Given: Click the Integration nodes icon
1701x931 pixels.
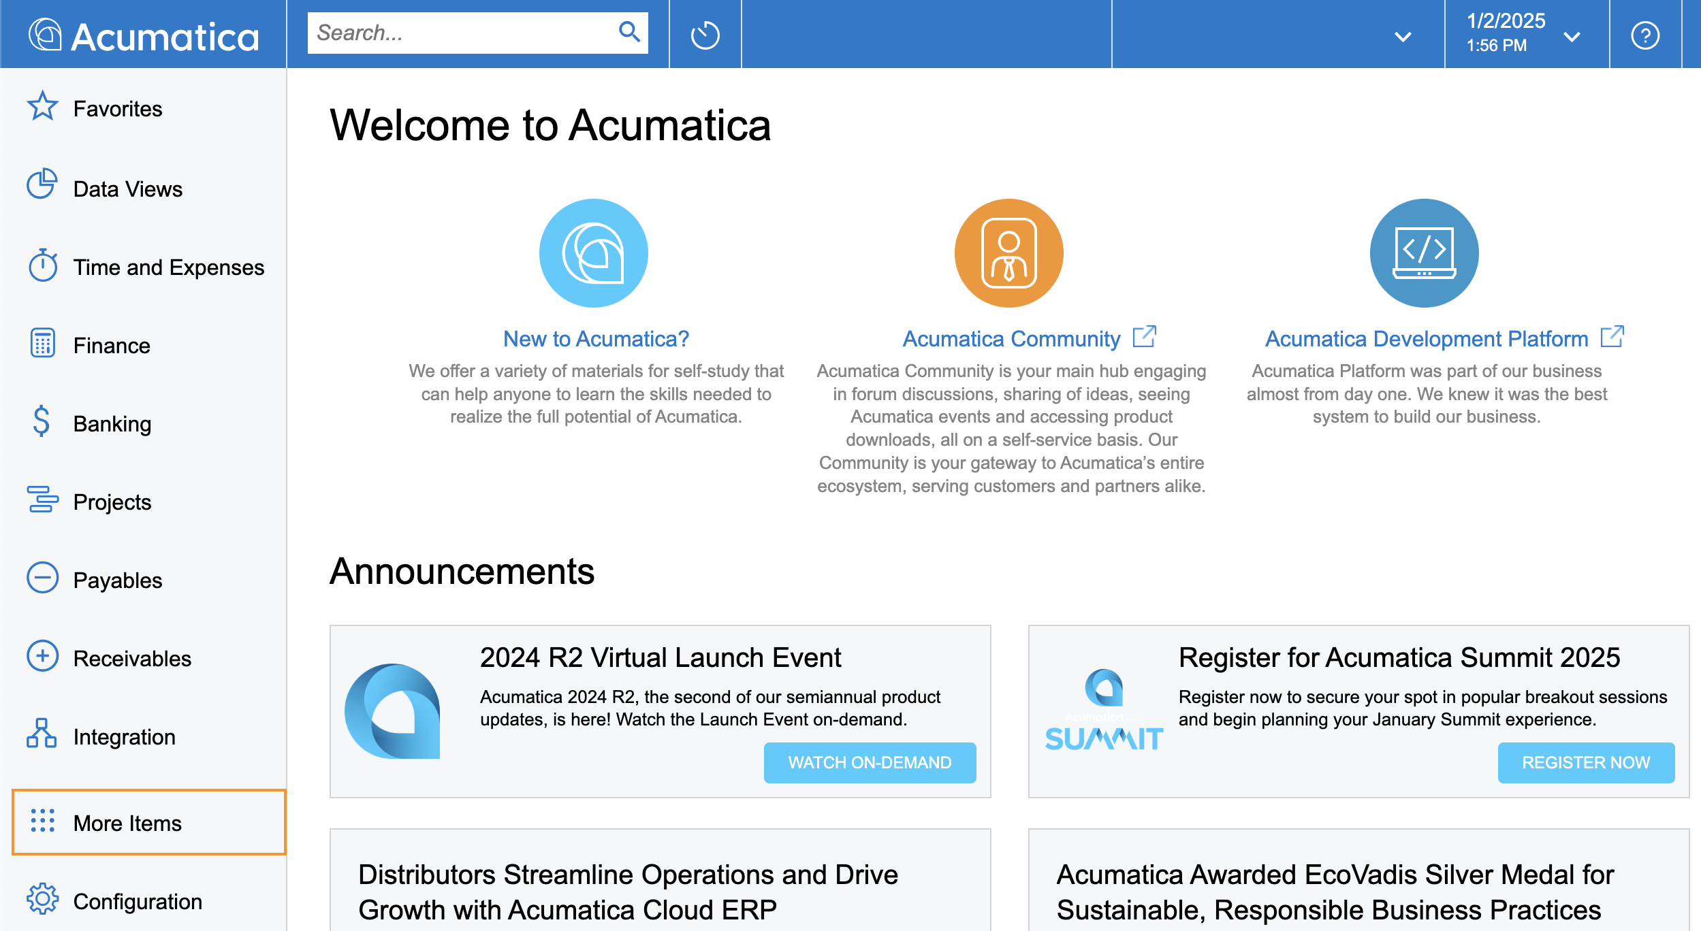Looking at the screenshot, I should [42, 733].
